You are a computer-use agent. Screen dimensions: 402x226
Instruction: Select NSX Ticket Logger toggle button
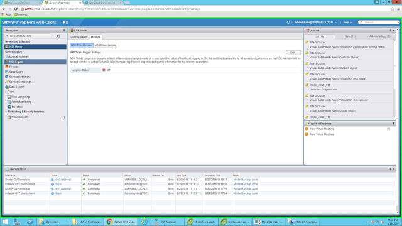coord(82,45)
